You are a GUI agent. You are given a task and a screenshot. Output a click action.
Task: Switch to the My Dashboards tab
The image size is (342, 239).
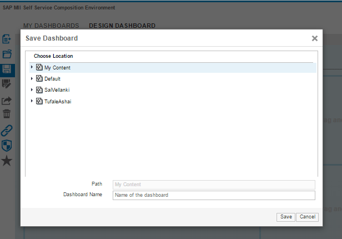(51, 26)
